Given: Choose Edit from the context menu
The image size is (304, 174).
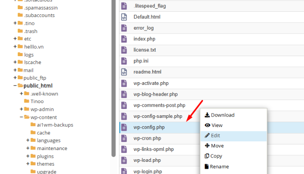Looking at the screenshot, I should (x=234, y=136).
